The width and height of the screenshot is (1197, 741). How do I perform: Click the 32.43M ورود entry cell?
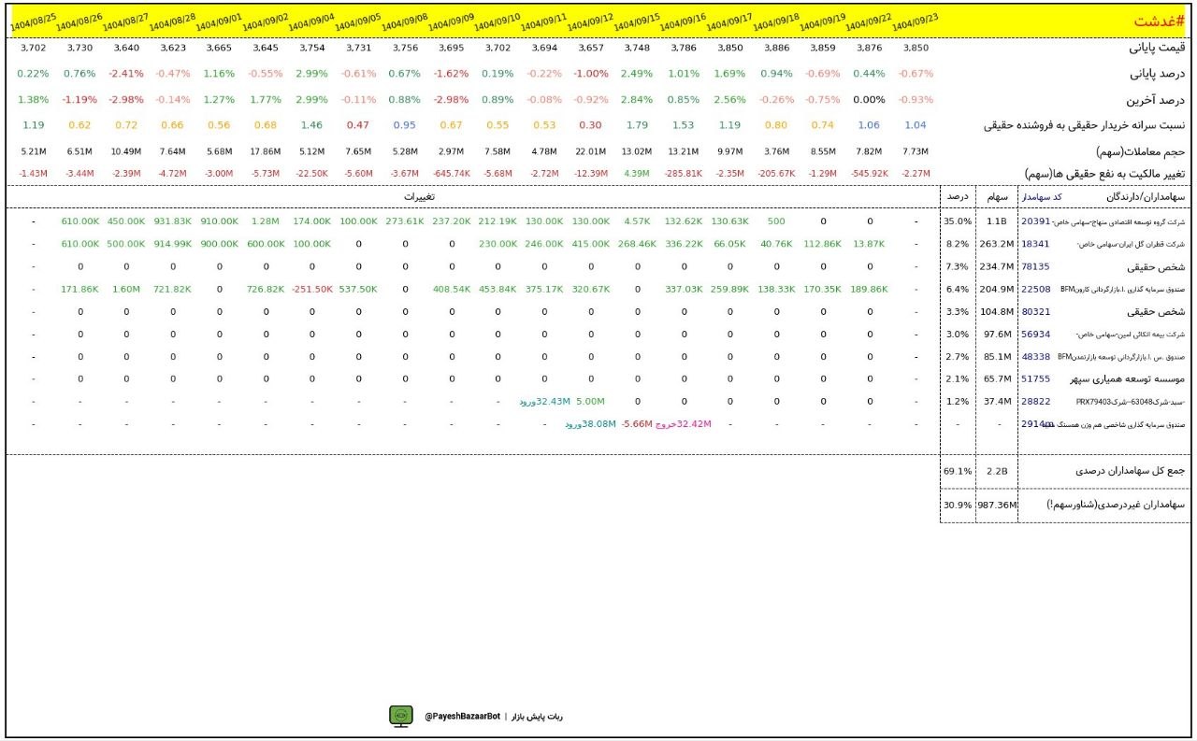pos(544,401)
